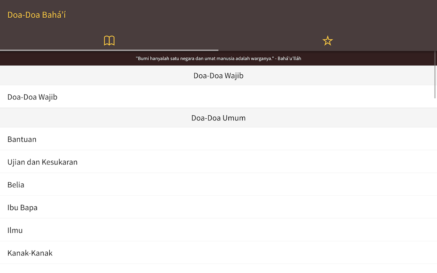Click the empty header area right of the title
This screenshot has height=273, width=437.
pos(266,15)
